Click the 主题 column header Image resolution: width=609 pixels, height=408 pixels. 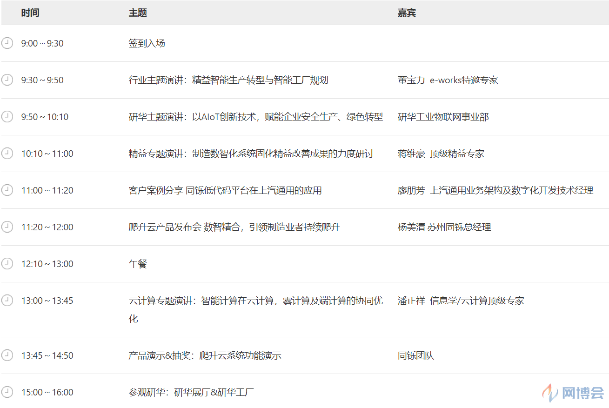click(138, 13)
